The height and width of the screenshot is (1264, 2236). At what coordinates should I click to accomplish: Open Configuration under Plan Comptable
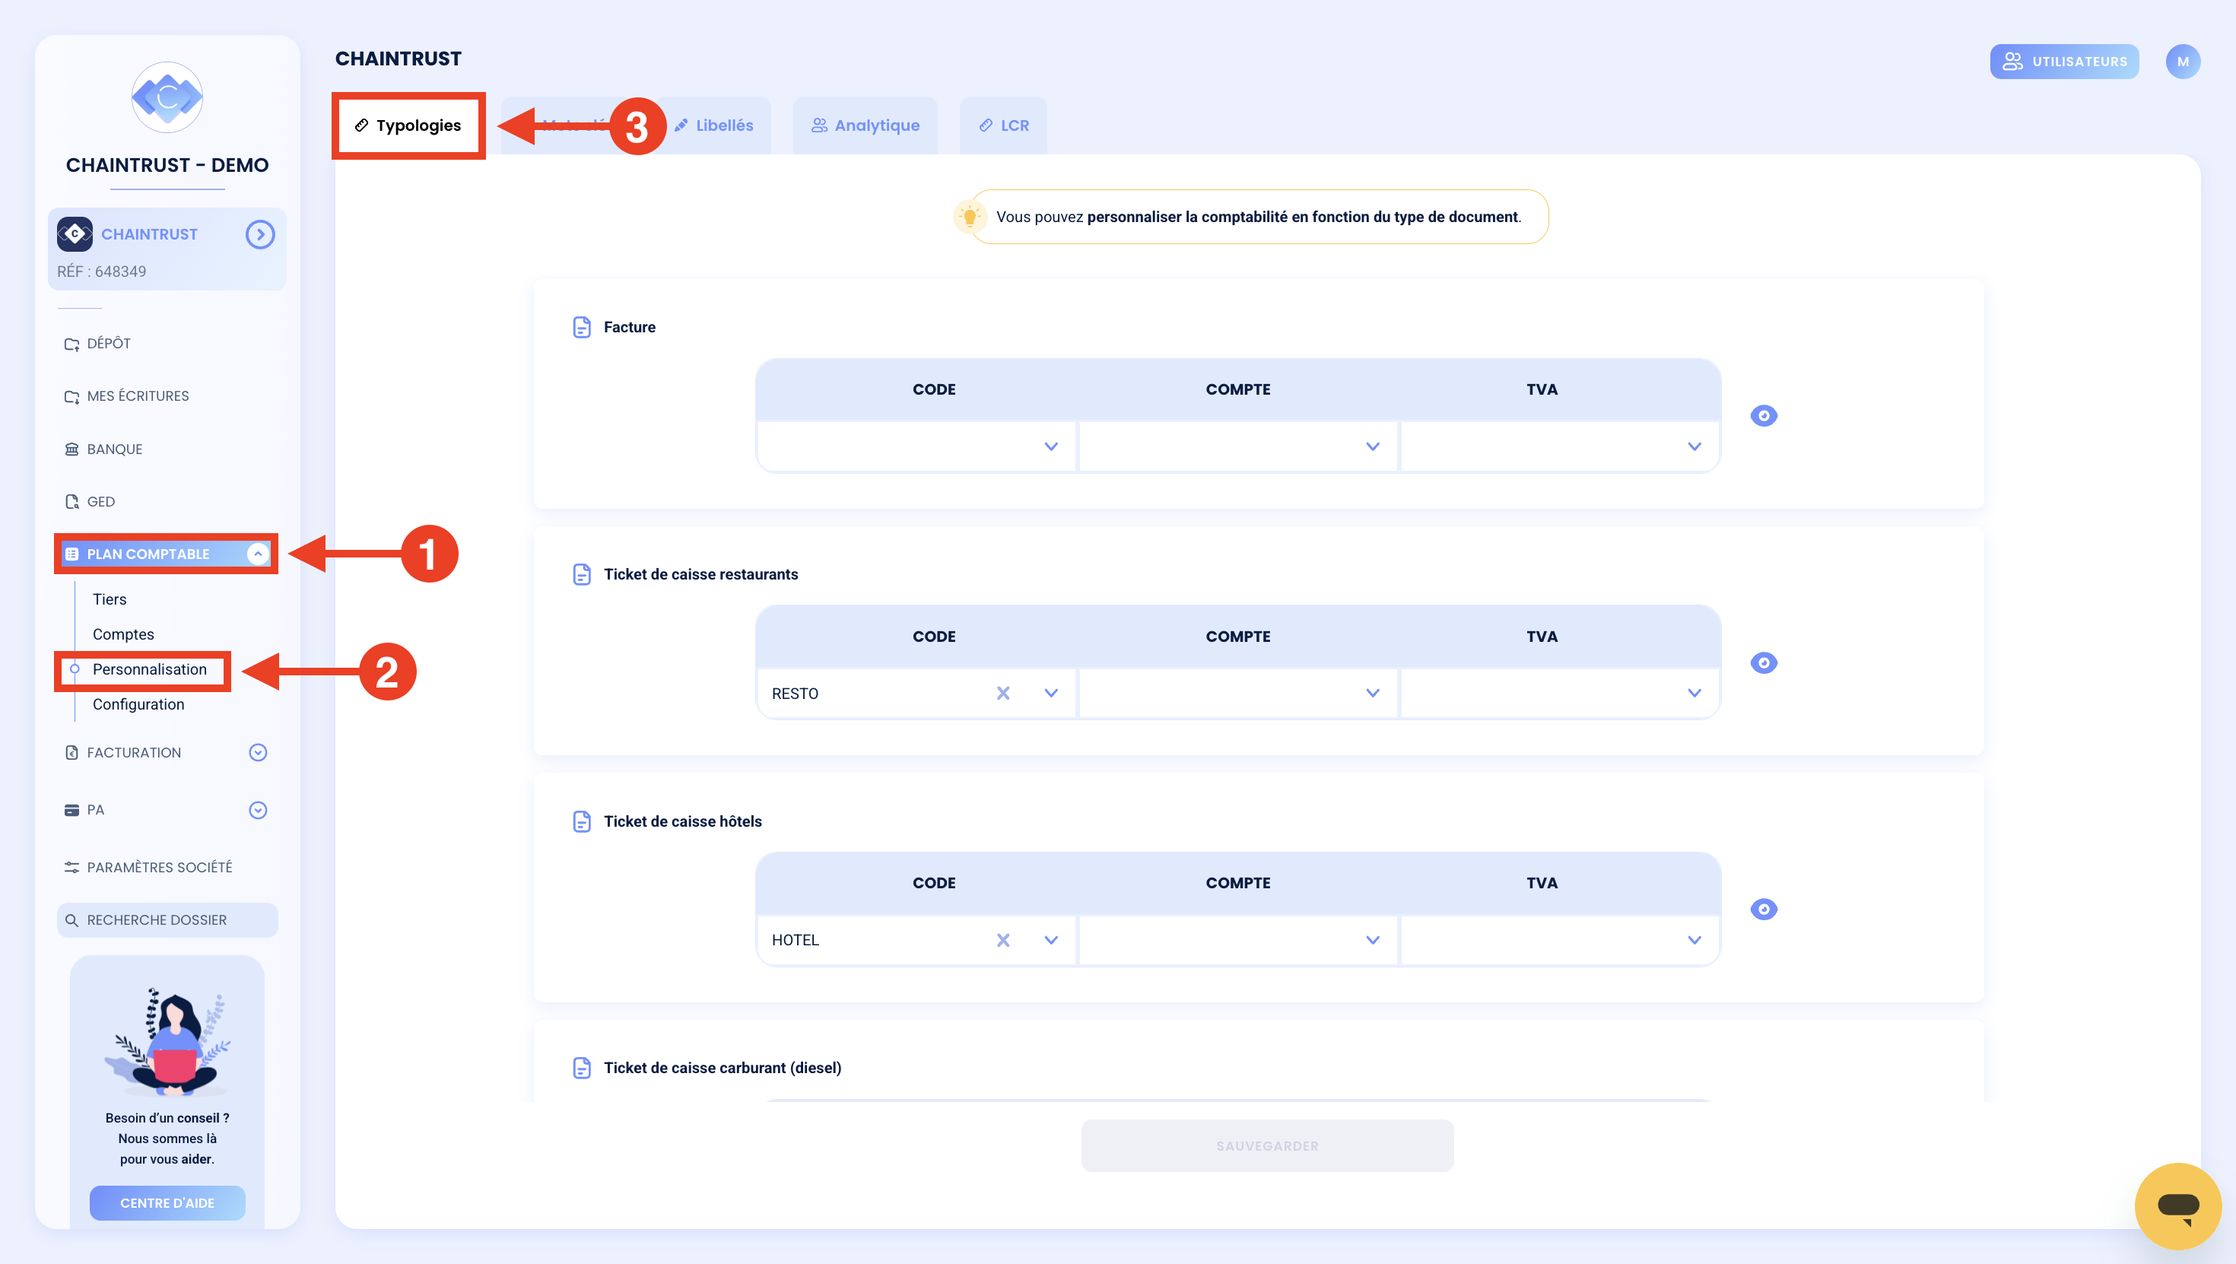138,705
